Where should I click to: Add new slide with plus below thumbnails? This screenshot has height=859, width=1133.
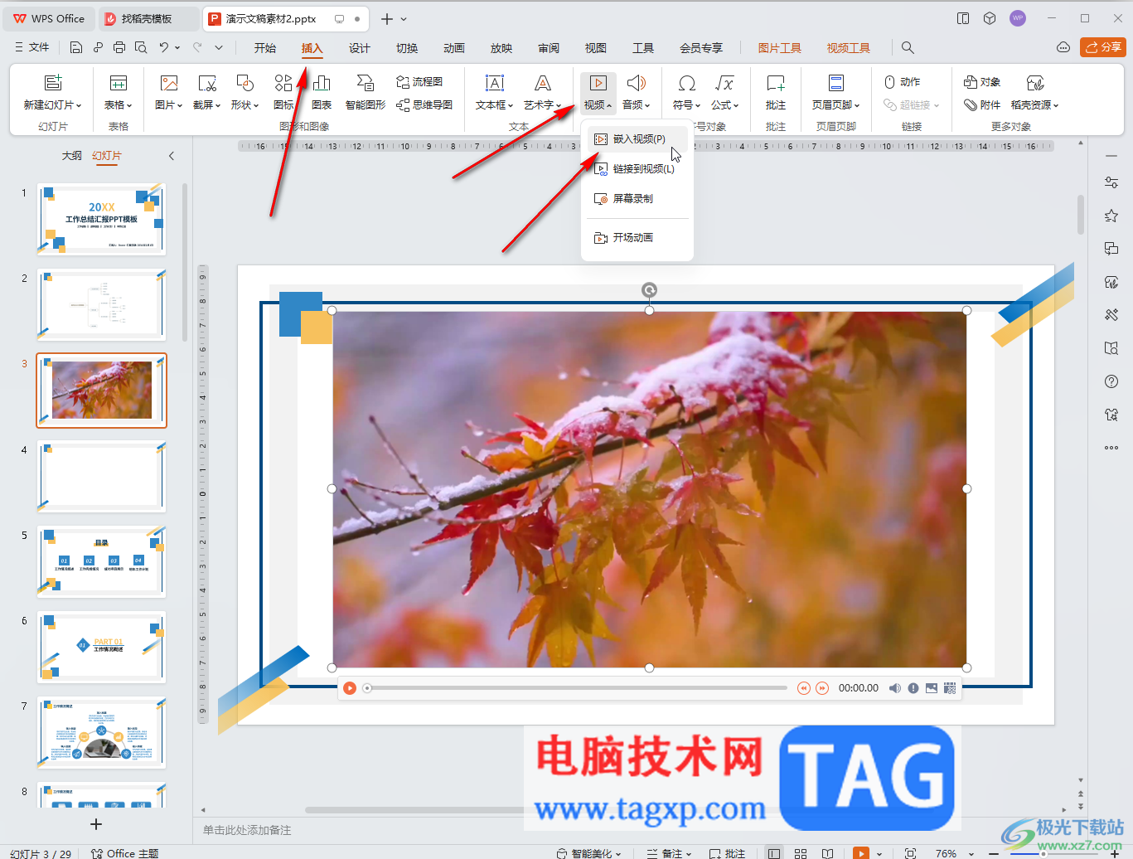96,824
